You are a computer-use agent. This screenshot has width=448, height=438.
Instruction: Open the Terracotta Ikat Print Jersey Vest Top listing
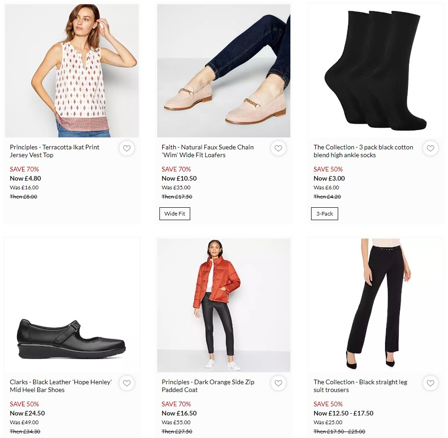pyautogui.click(x=55, y=152)
